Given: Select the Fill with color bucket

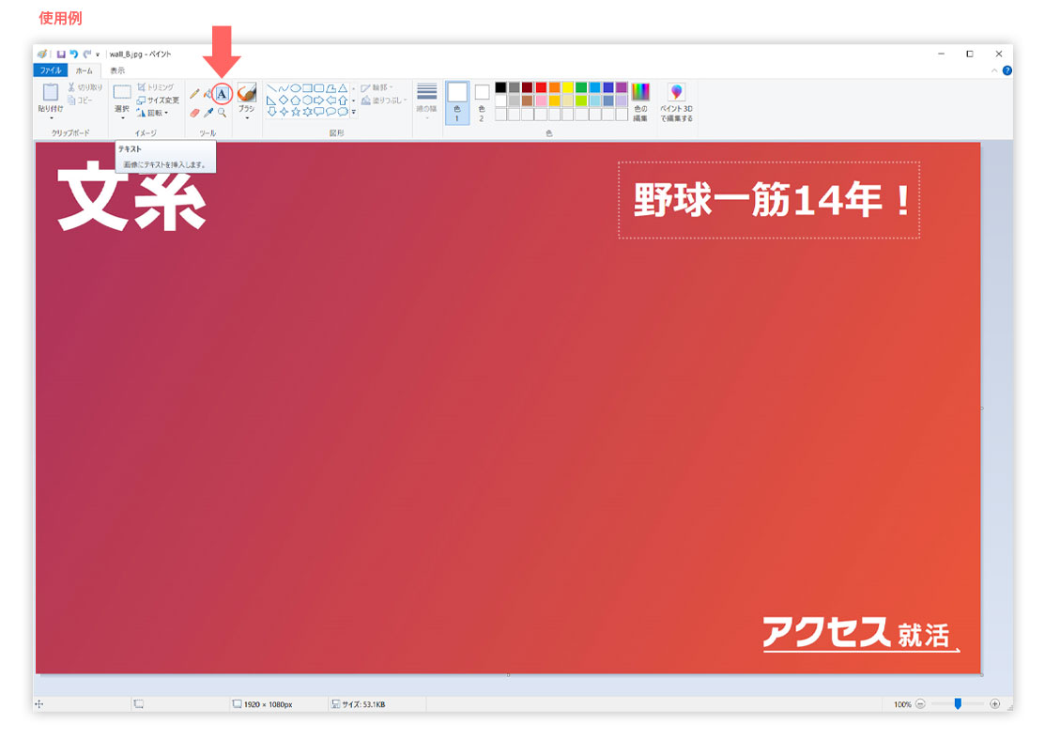Looking at the screenshot, I should (208, 94).
